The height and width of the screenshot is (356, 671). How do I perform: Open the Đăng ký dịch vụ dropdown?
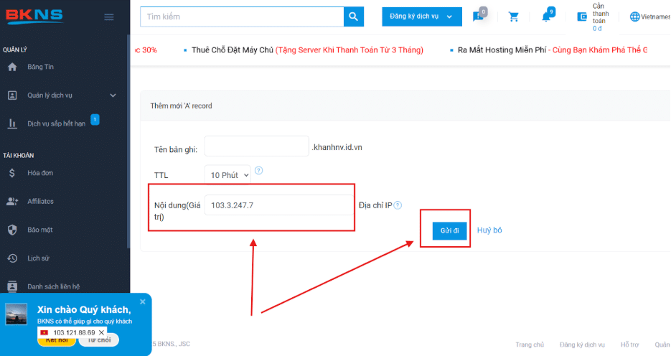[422, 17]
